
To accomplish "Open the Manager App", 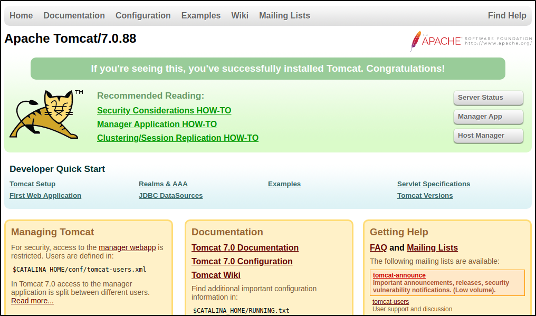I will coord(488,117).
